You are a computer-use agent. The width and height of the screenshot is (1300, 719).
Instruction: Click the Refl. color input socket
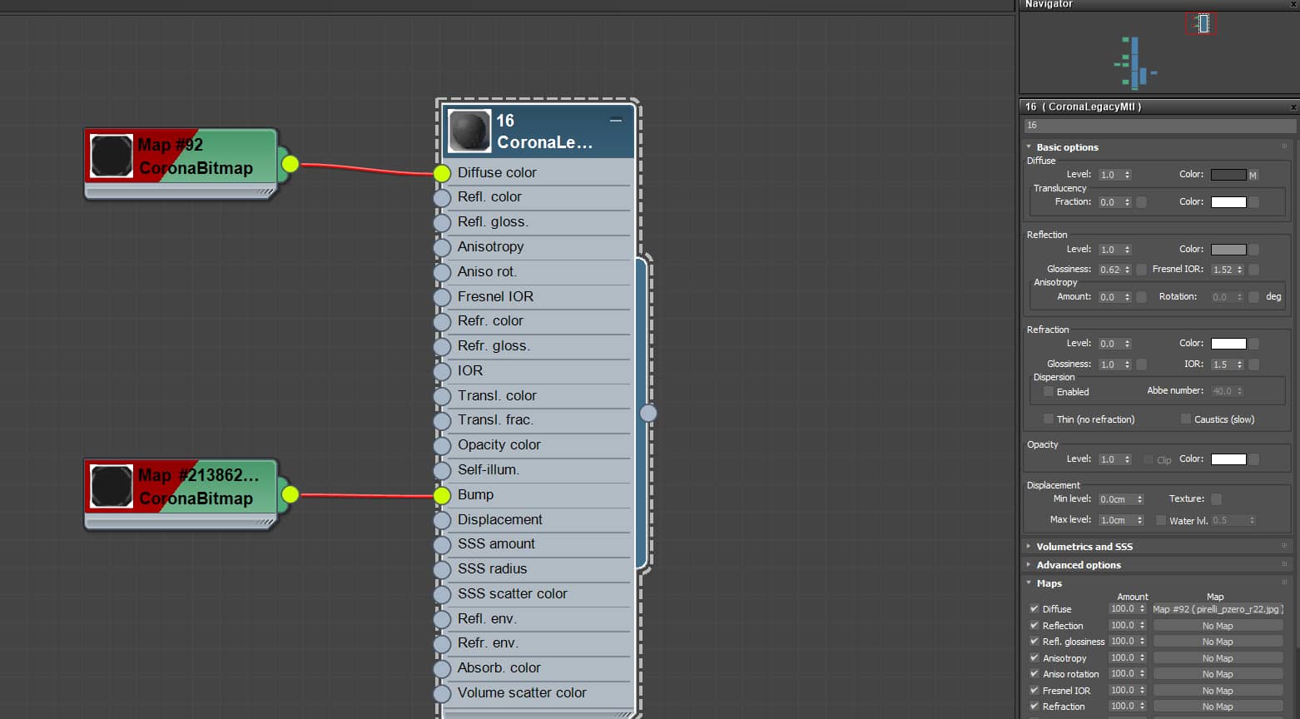tap(442, 198)
